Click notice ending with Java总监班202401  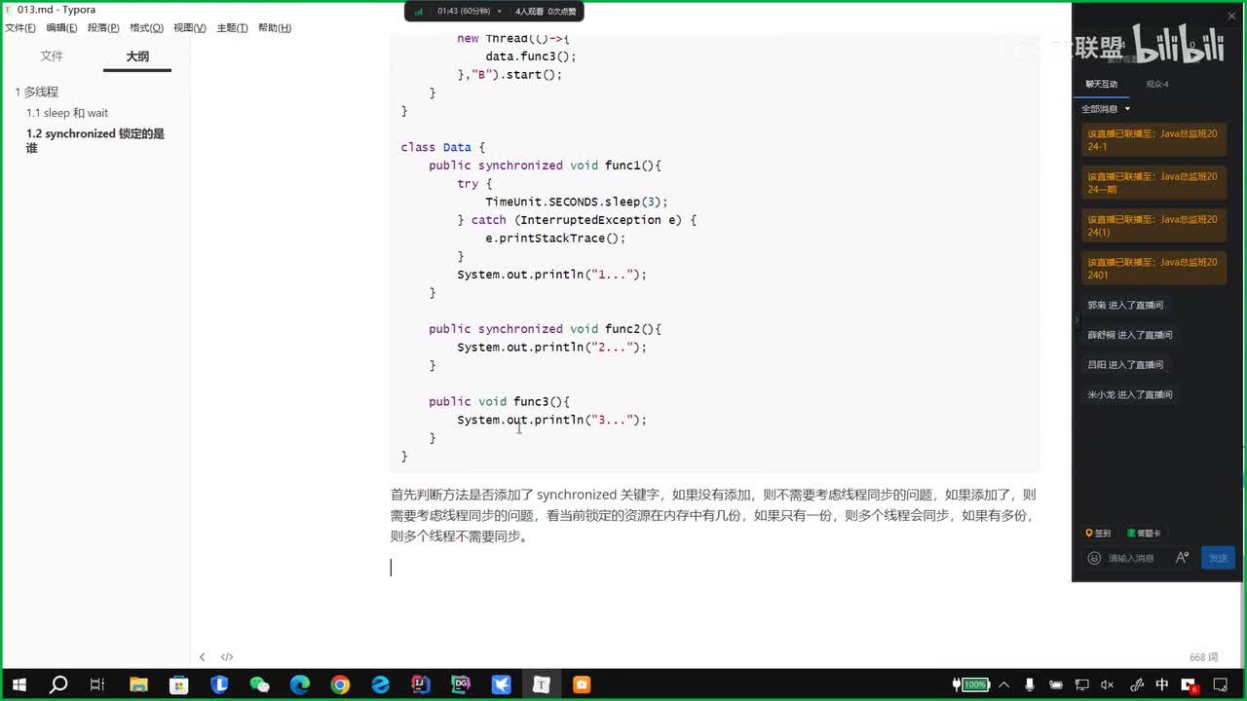coord(1153,269)
